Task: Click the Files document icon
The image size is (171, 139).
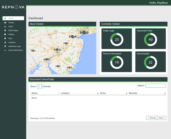Action: (5, 38)
